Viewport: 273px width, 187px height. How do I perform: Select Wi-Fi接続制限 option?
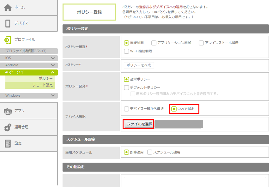point(126,51)
